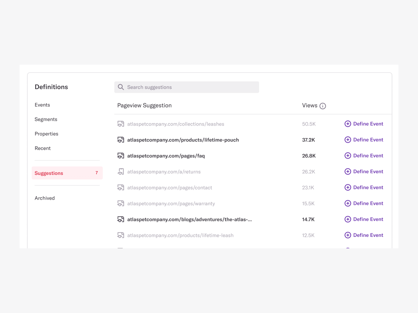The width and height of the screenshot is (418, 313).
Task: Click Define Event for pages/contact
Action: click(x=368, y=187)
